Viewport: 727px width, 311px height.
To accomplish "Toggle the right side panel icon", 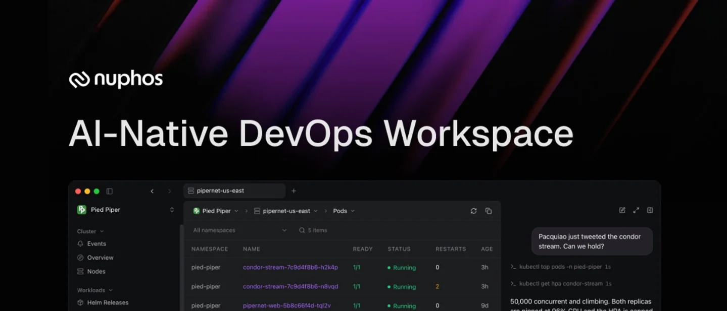I will (x=650, y=210).
